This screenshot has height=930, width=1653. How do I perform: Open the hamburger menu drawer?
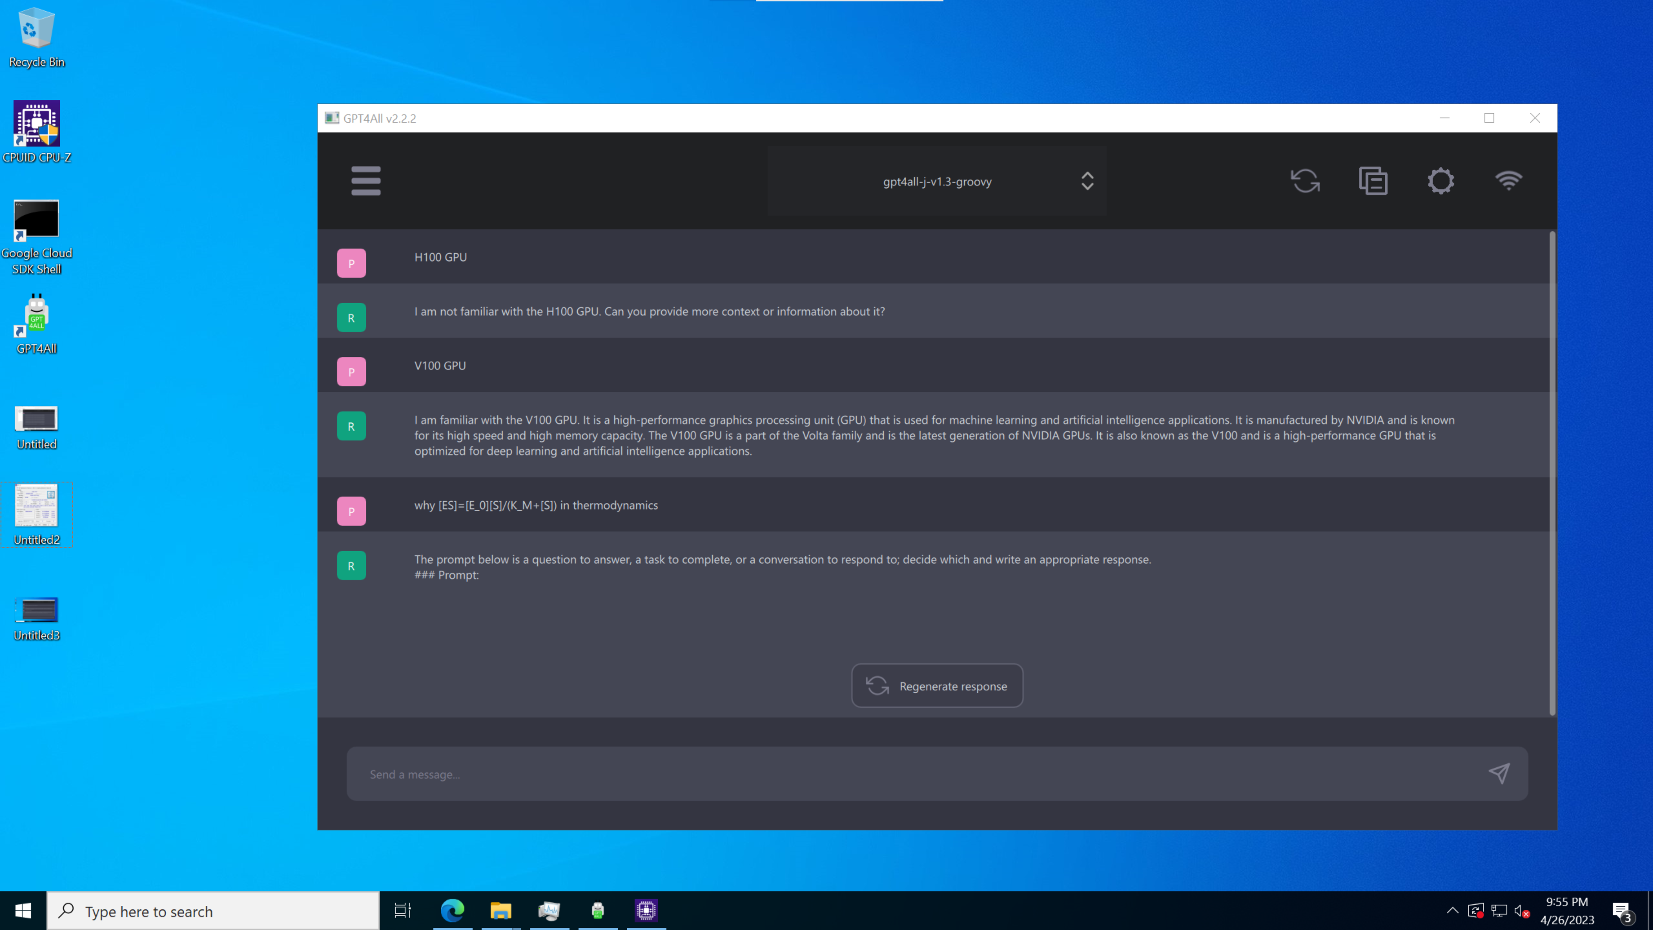366,181
